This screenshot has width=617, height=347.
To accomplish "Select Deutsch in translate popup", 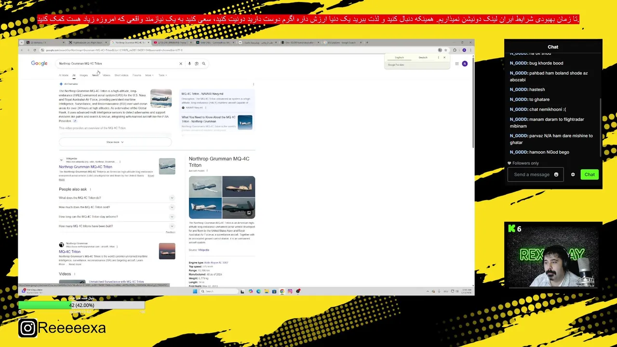I will click(x=423, y=57).
